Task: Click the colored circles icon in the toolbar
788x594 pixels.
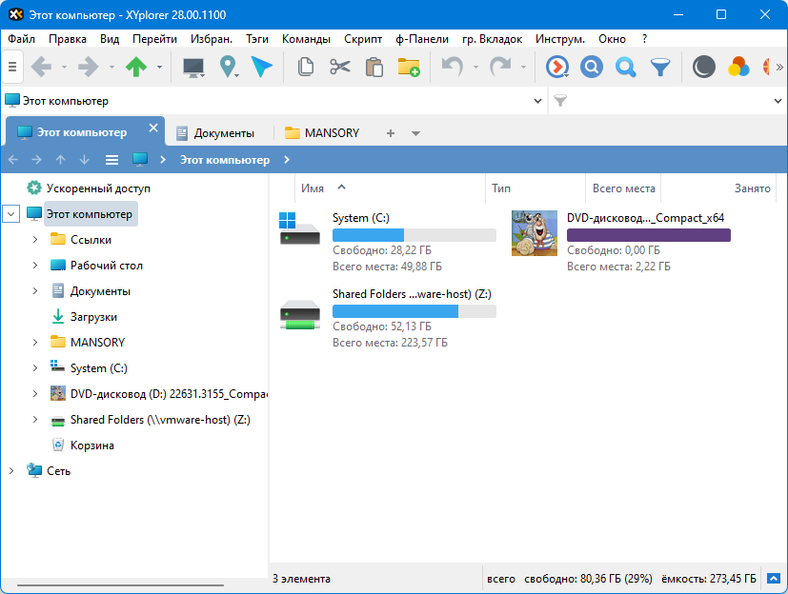Action: pos(738,67)
